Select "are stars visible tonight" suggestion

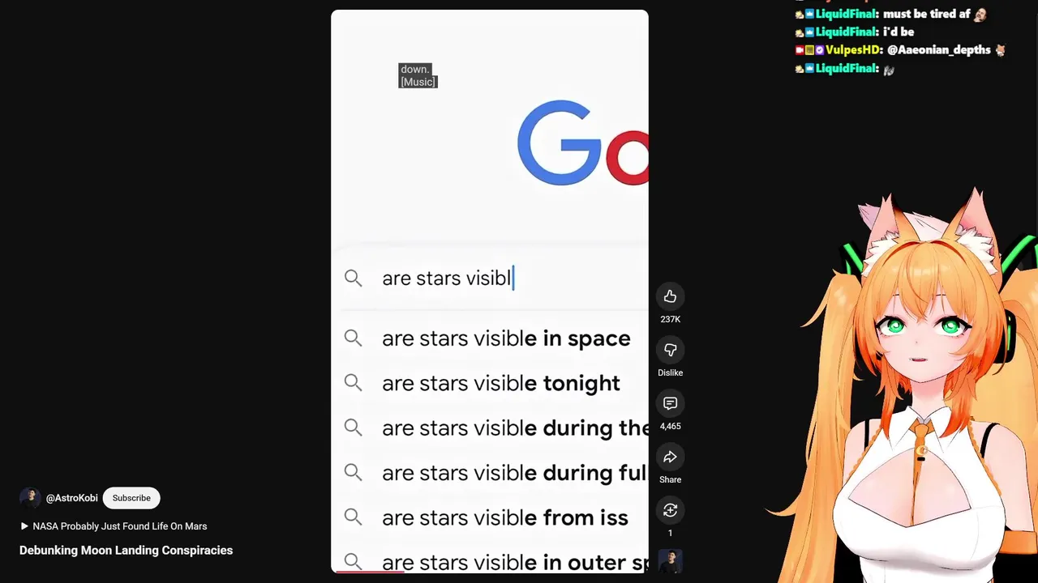tap(501, 383)
